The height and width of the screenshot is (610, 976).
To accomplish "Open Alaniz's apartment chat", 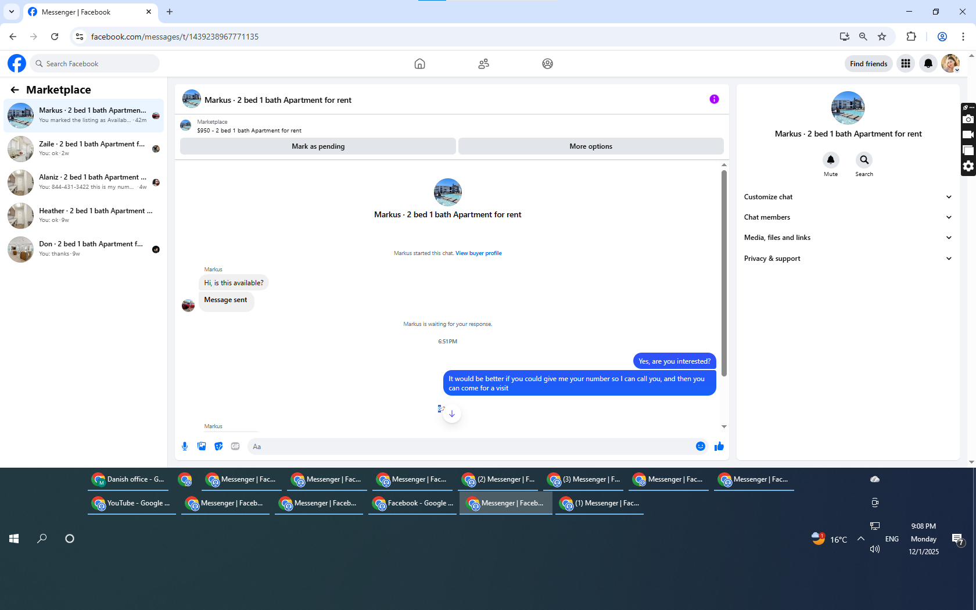I will click(84, 182).
